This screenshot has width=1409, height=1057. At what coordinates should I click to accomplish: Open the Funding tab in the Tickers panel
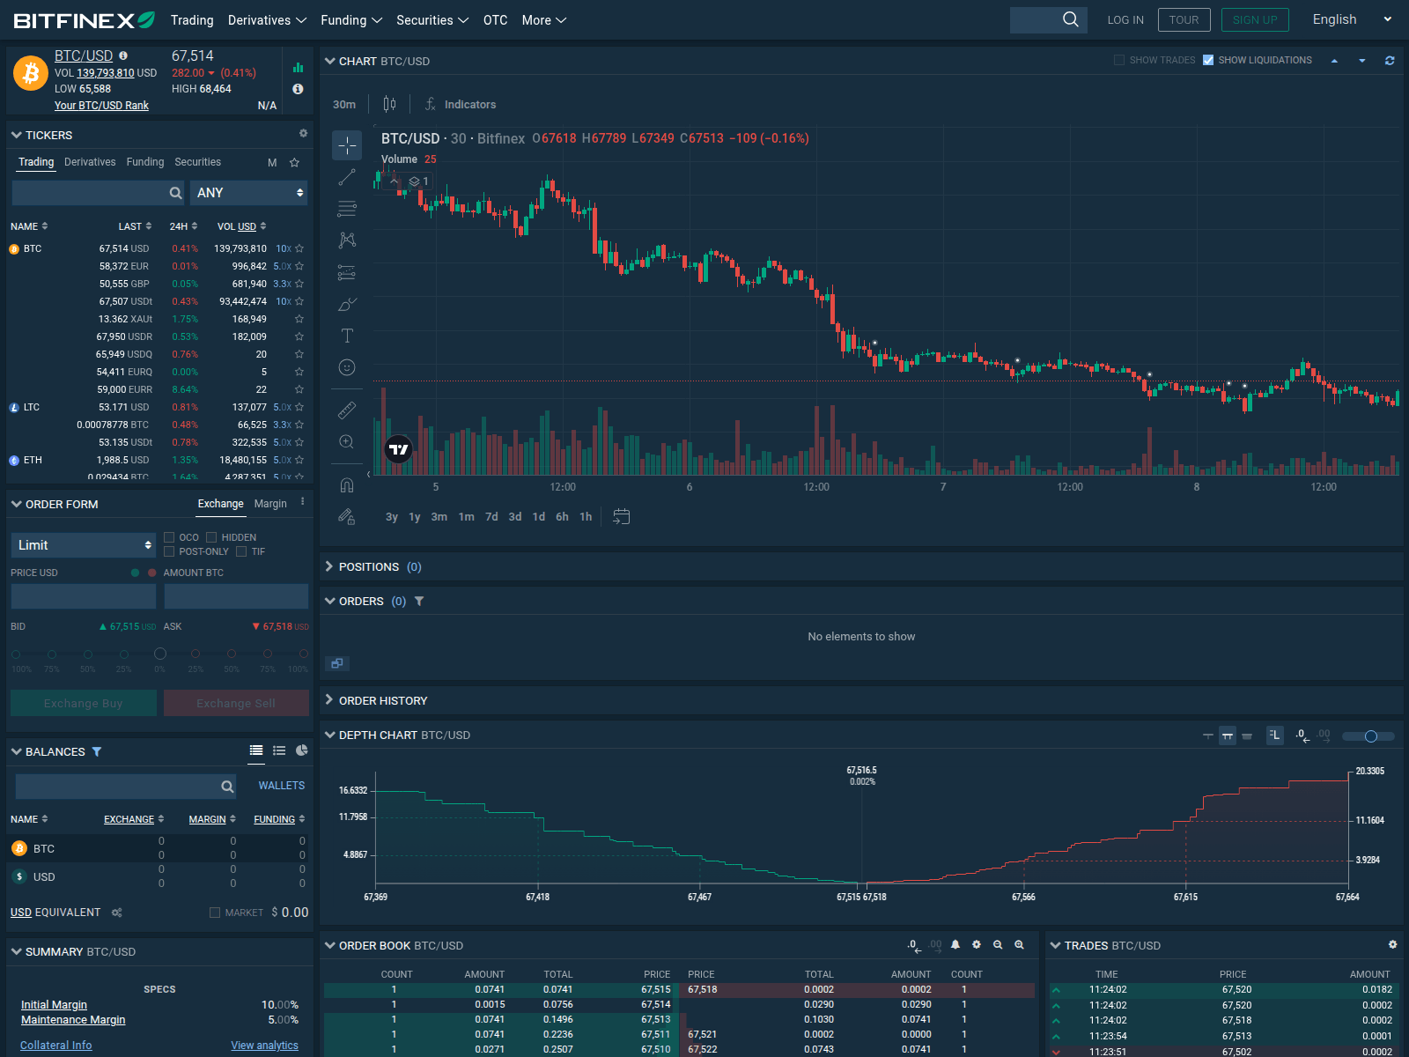click(144, 162)
